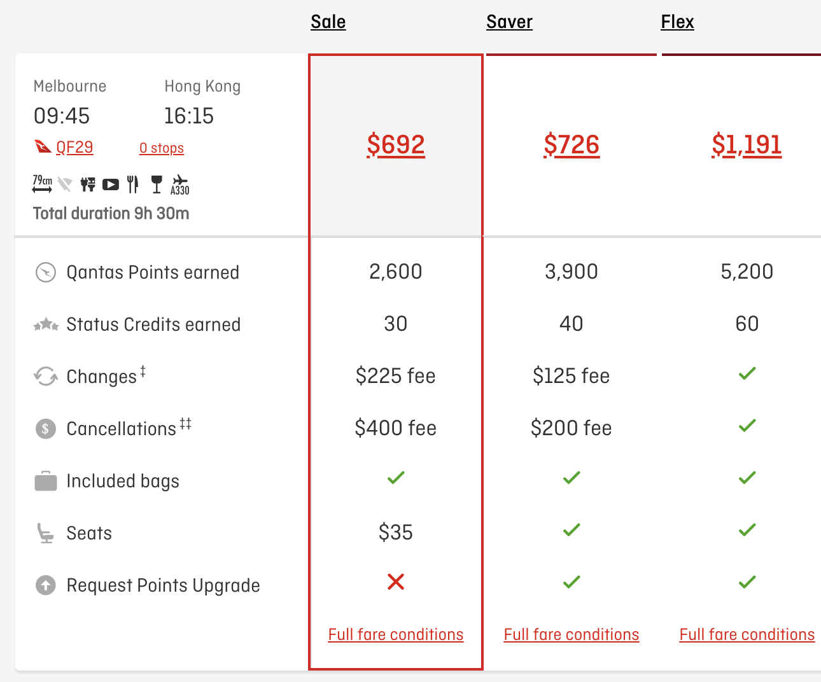Choose the $1,191 Flex fare
This screenshot has height=682, width=821.
[x=747, y=144]
